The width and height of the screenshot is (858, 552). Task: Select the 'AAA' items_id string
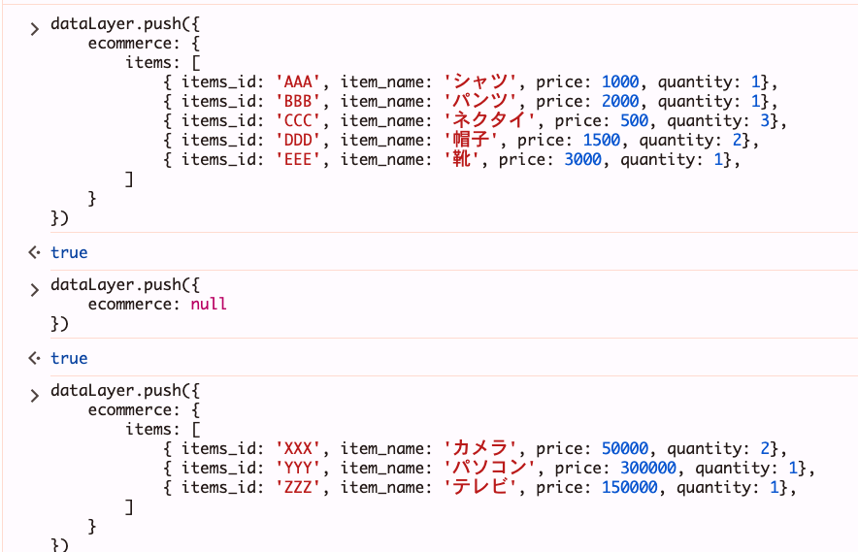tap(298, 82)
